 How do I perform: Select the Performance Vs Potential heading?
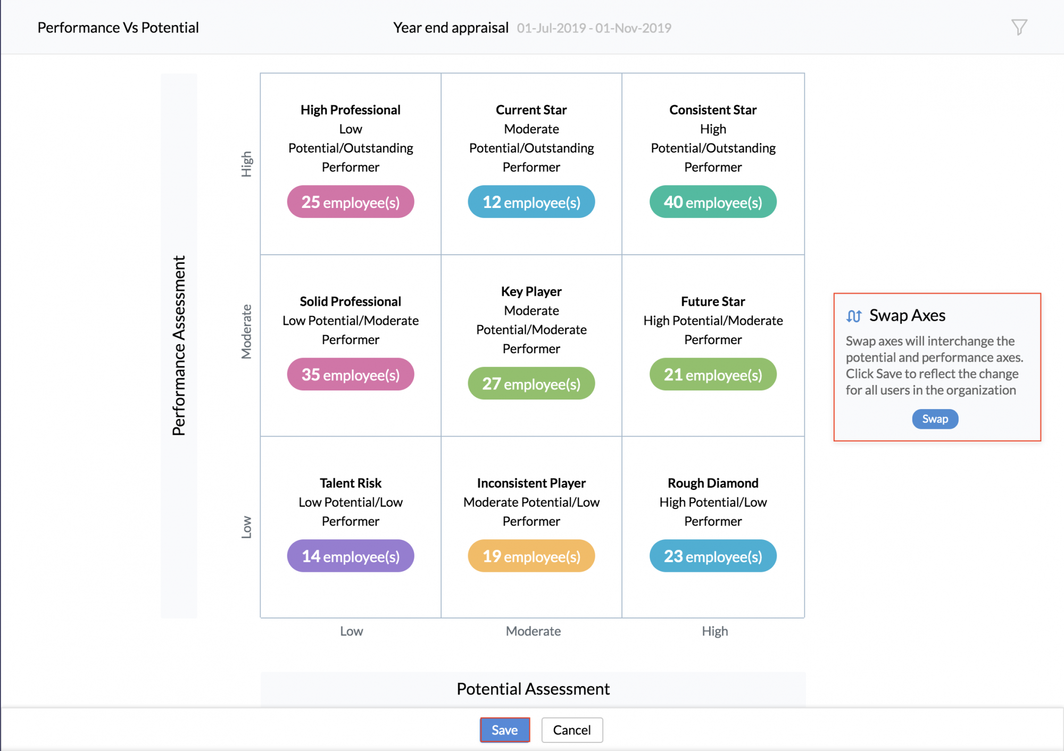point(118,27)
